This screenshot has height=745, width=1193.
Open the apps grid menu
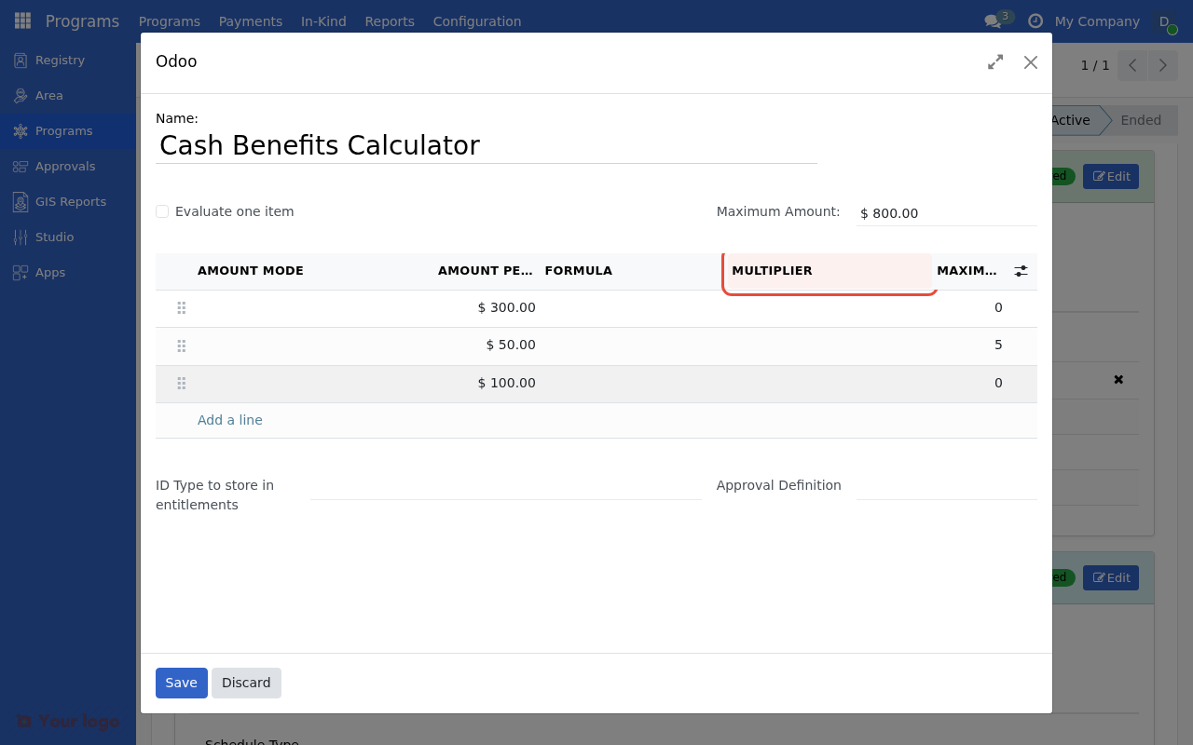tap(21, 20)
